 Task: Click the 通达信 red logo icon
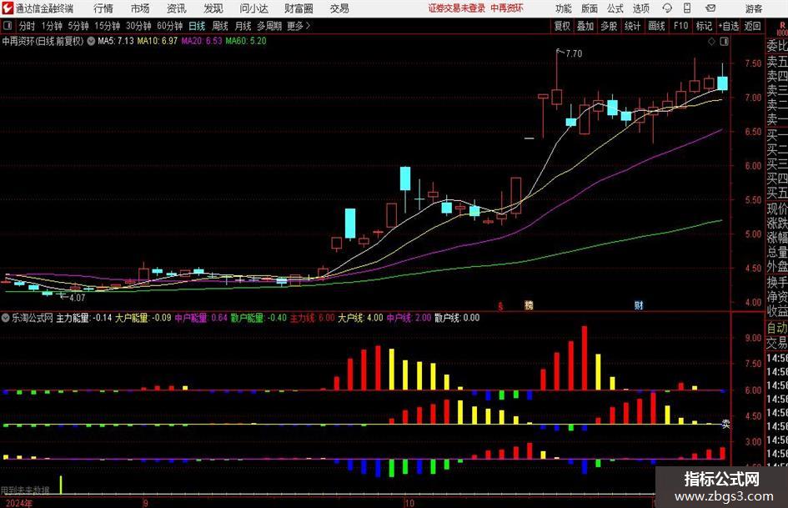point(8,8)
